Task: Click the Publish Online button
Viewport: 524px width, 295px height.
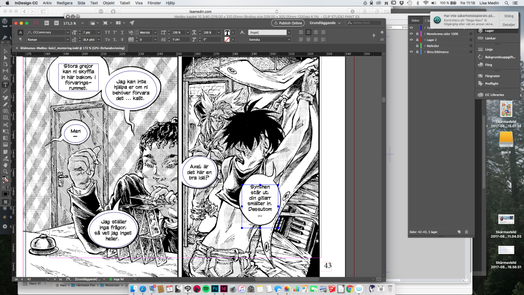Action: pos(288,23)
